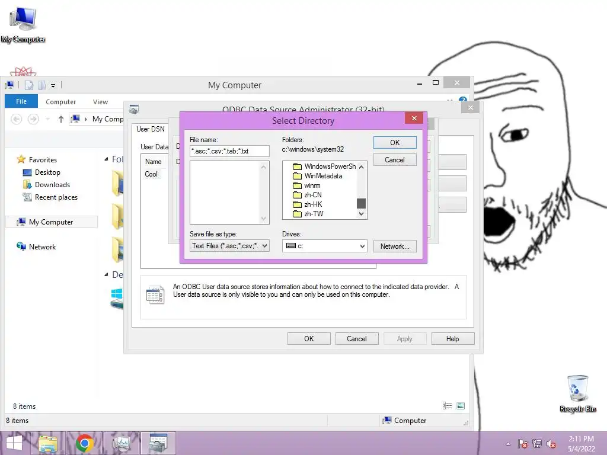Select My Computer in the navigation pane
607x455 pixels.
tap(51, 222)
